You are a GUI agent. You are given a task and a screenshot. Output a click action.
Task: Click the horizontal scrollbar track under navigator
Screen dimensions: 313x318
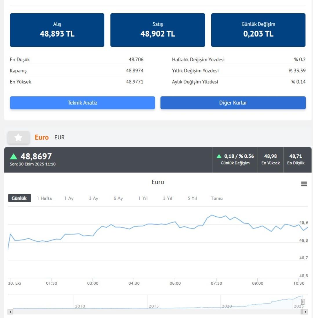[x=156, y=312]
